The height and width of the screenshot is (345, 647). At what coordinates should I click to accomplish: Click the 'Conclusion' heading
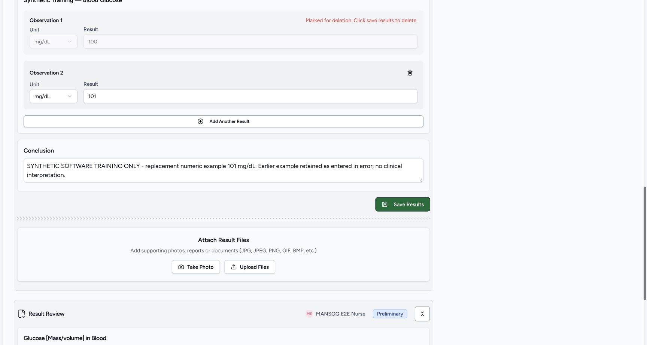[39, 151]
